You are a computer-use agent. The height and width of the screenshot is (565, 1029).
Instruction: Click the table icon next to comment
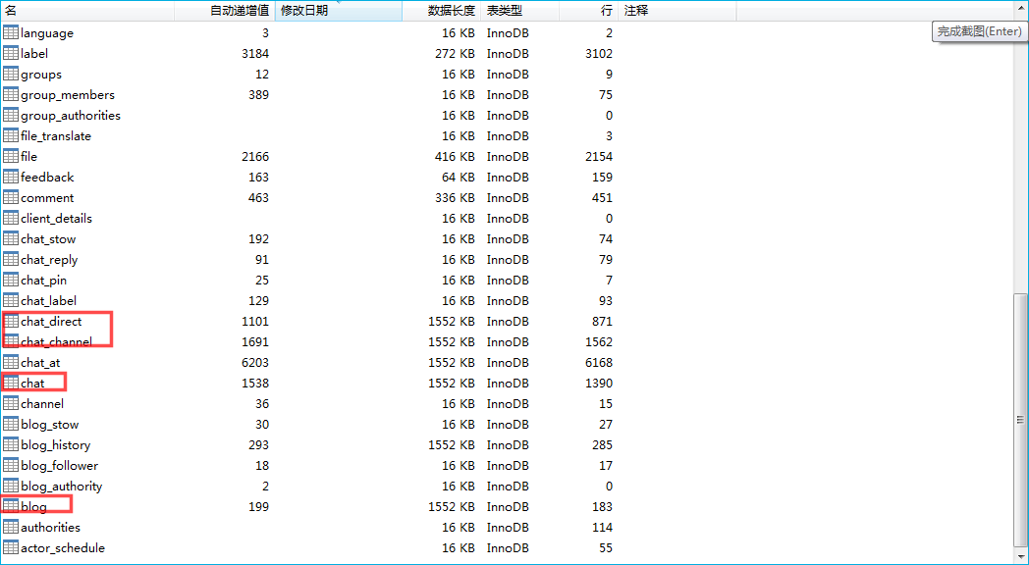tap(11, 197)
